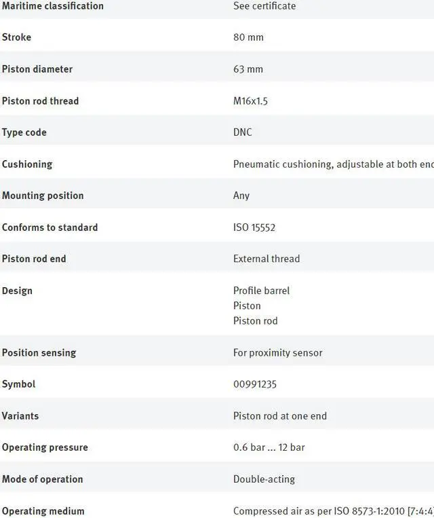Select "Profile barrel" in the Design row
The height and width of the screenshot is (518, 434).
(x=261, y=291)
